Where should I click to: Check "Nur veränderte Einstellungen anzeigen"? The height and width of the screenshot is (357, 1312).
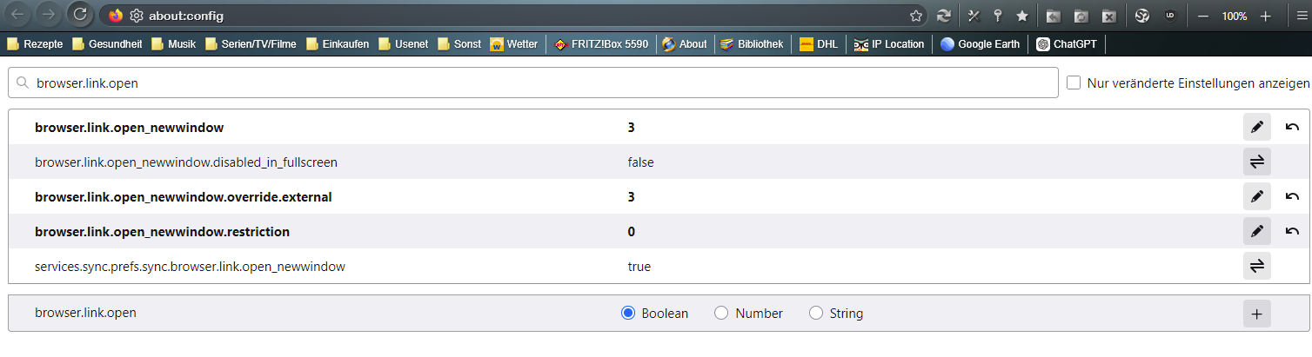(1074, 83)
